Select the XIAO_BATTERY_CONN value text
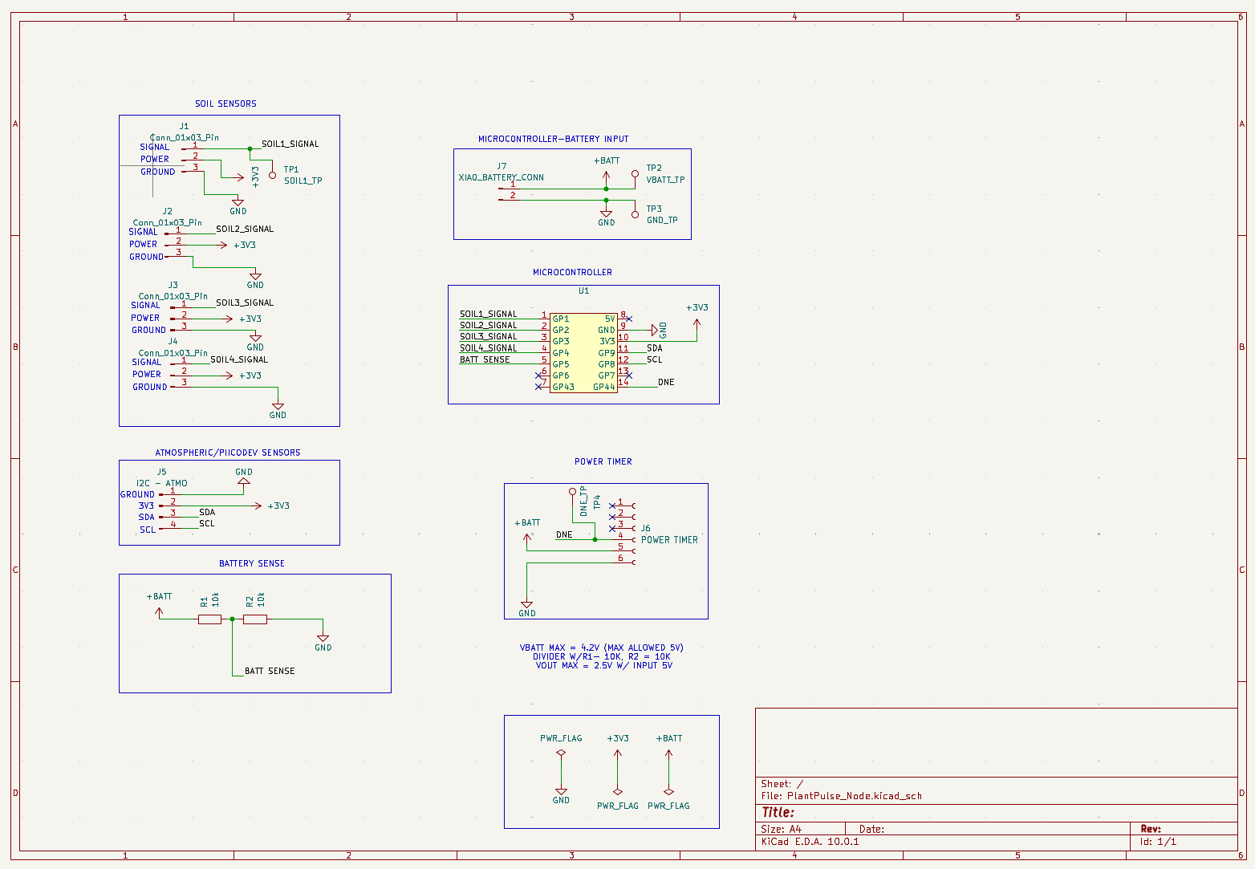This screenshot has height=869, width=1255. [x=501, y=177]
